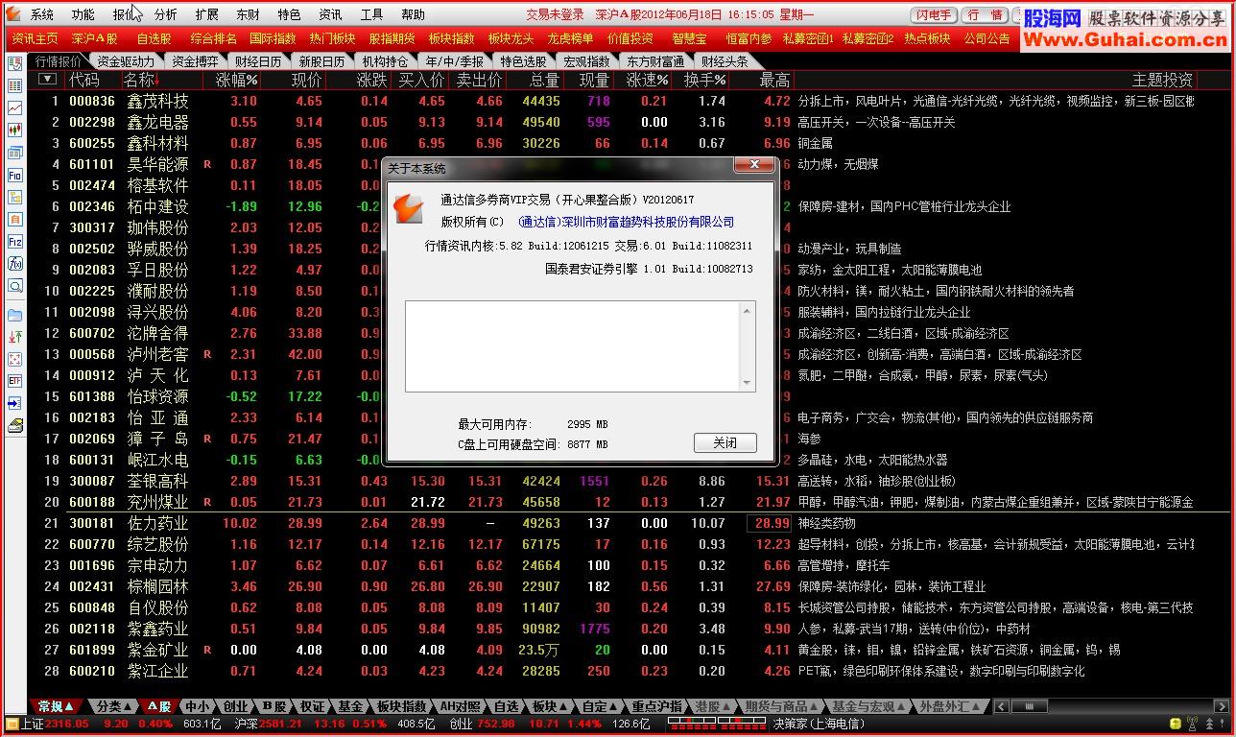Screen dimensions: 1236x737
Task: Click the 主题投资 column header
Action: tap(1161, 80)
